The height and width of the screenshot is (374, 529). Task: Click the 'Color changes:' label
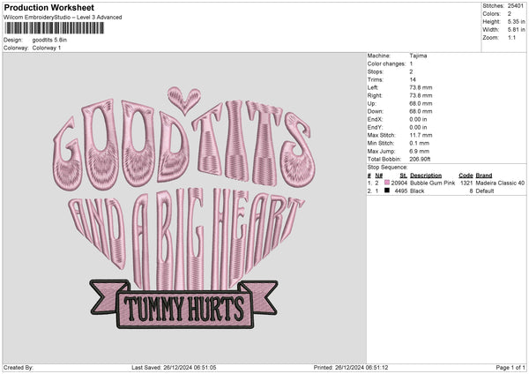[386, 64]
